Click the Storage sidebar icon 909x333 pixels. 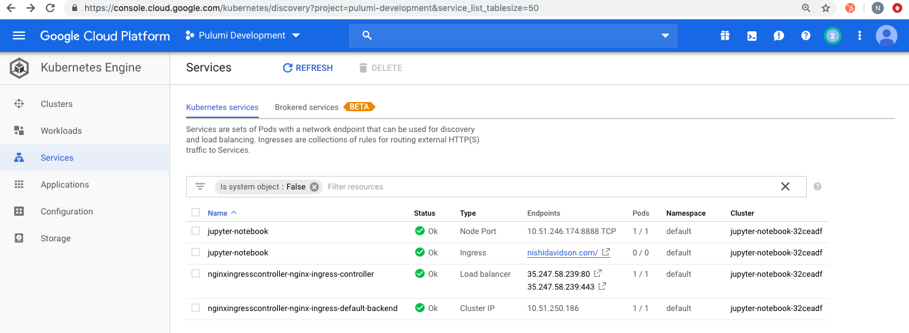(x=19, y=238)
